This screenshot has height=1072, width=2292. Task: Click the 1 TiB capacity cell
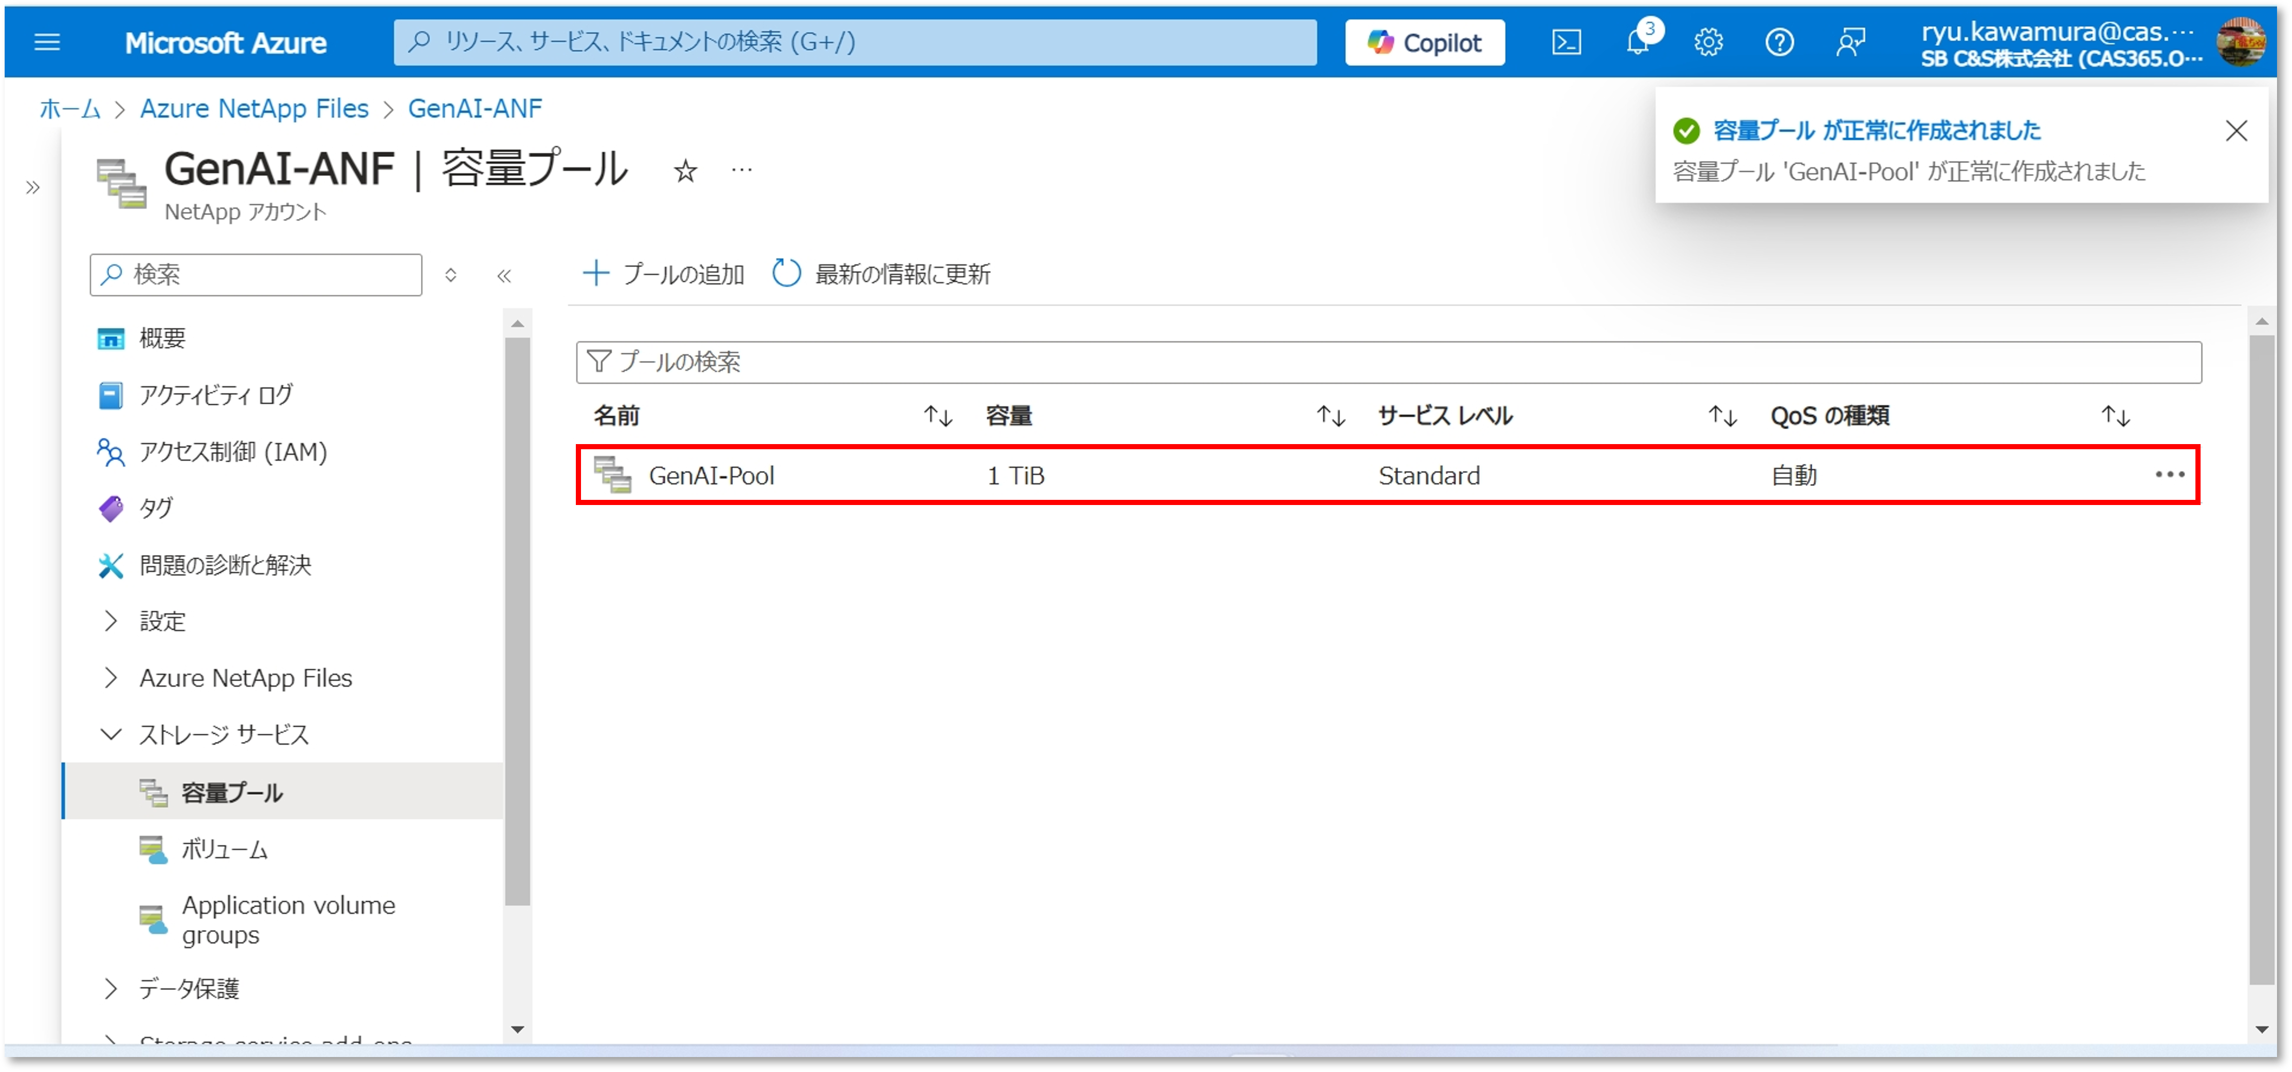pos(1015,476)
